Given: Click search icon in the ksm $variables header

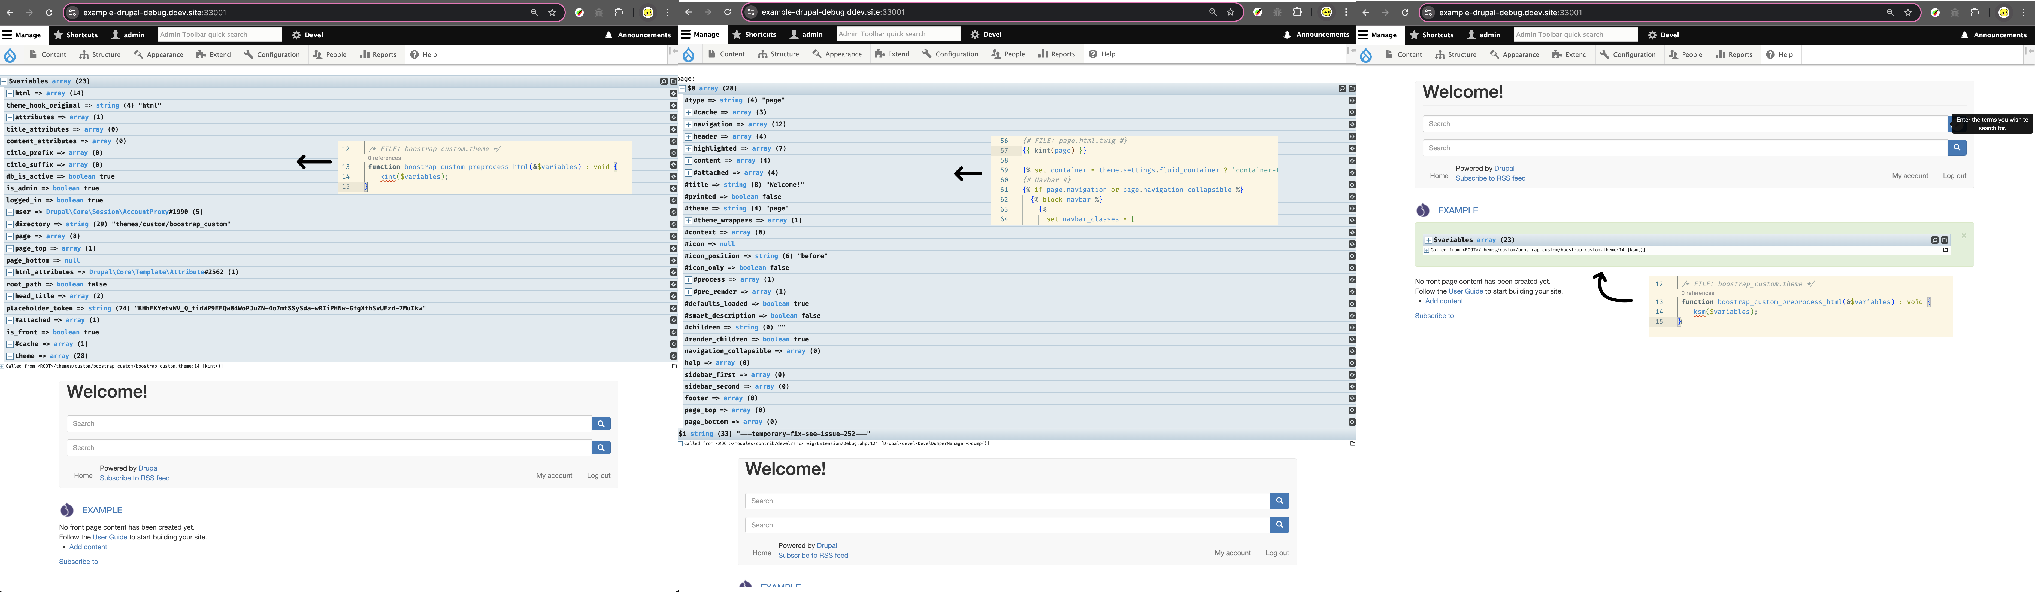Looking at the screenshot, I should click(1935, 240).
